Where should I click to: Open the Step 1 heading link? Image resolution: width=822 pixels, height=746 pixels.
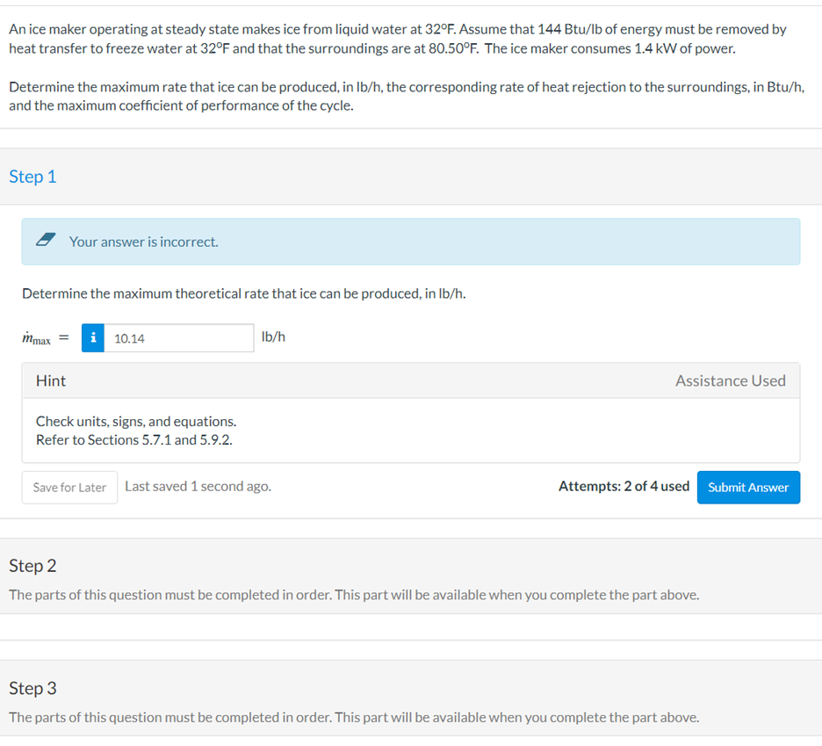click(x=32, y=177)
